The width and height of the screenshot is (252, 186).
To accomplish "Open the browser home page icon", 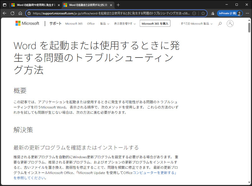I will coord(20,13).
